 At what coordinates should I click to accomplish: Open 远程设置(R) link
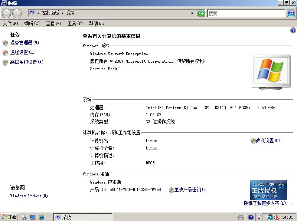[x=22, y=52]
